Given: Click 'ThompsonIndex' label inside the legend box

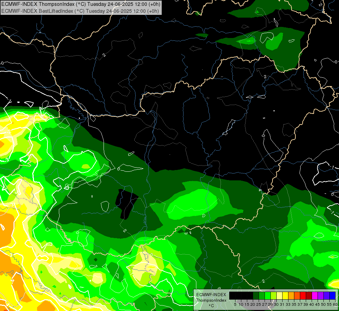Looking at the screenshot, I should 211,300.
